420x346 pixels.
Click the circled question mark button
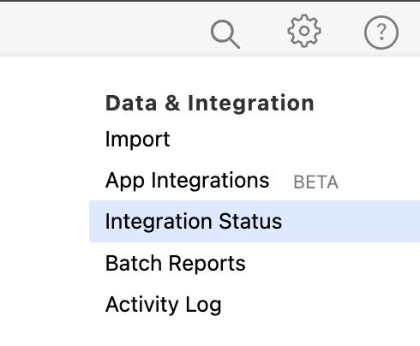click(x=381, y=33)
